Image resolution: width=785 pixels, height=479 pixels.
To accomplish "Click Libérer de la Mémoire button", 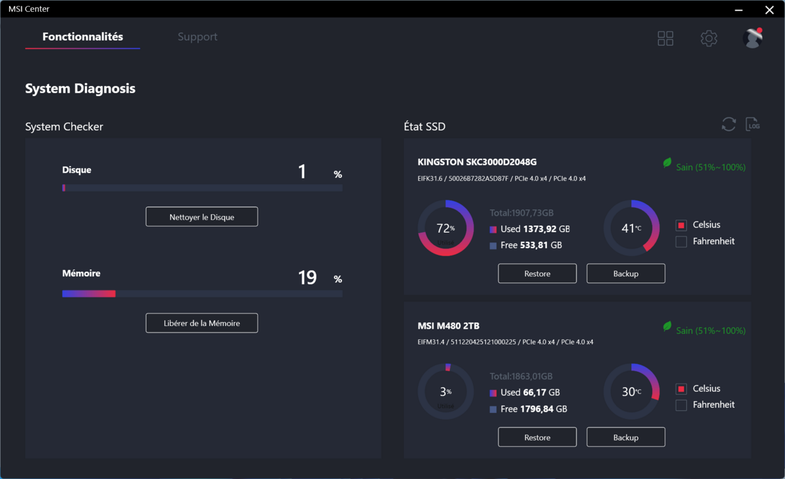I will (x=201, y=323).
